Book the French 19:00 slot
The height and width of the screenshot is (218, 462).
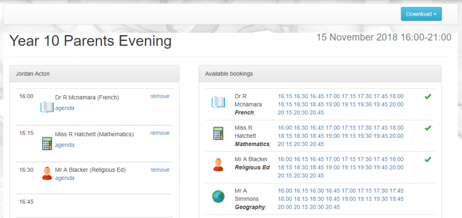(333, 104)
